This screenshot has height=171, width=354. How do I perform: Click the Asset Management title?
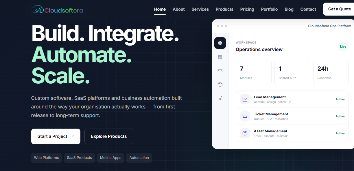pos(271,131)
